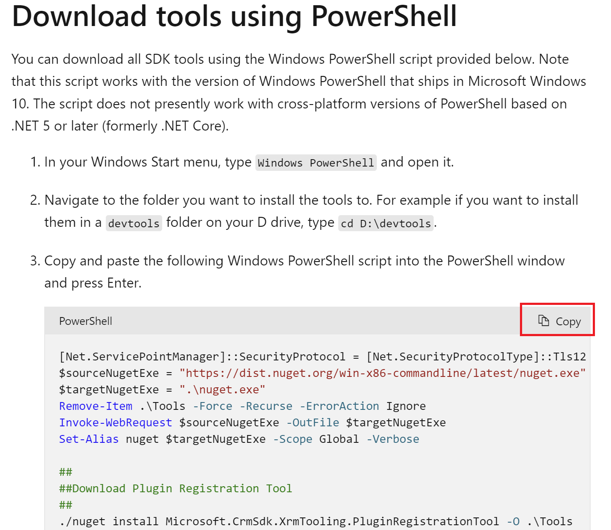The image size is (611, 530).
Task: Click the Set-Alias command in the script
Action: coord(89,439)
